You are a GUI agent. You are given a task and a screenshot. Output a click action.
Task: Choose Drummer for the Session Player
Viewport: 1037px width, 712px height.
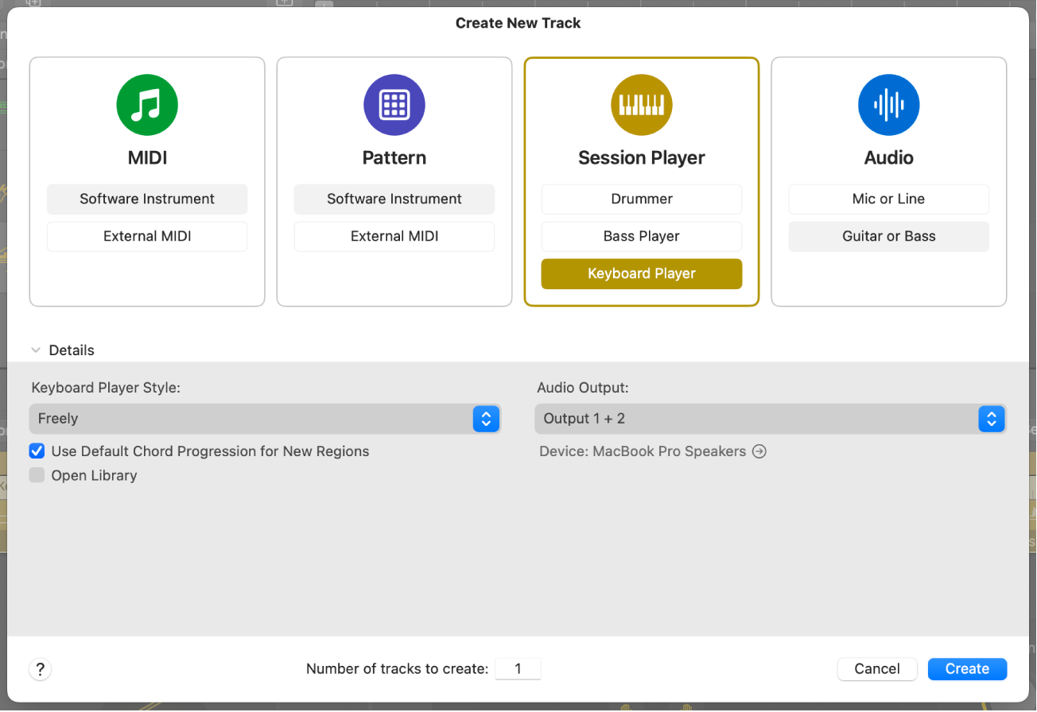click(641, 199)
